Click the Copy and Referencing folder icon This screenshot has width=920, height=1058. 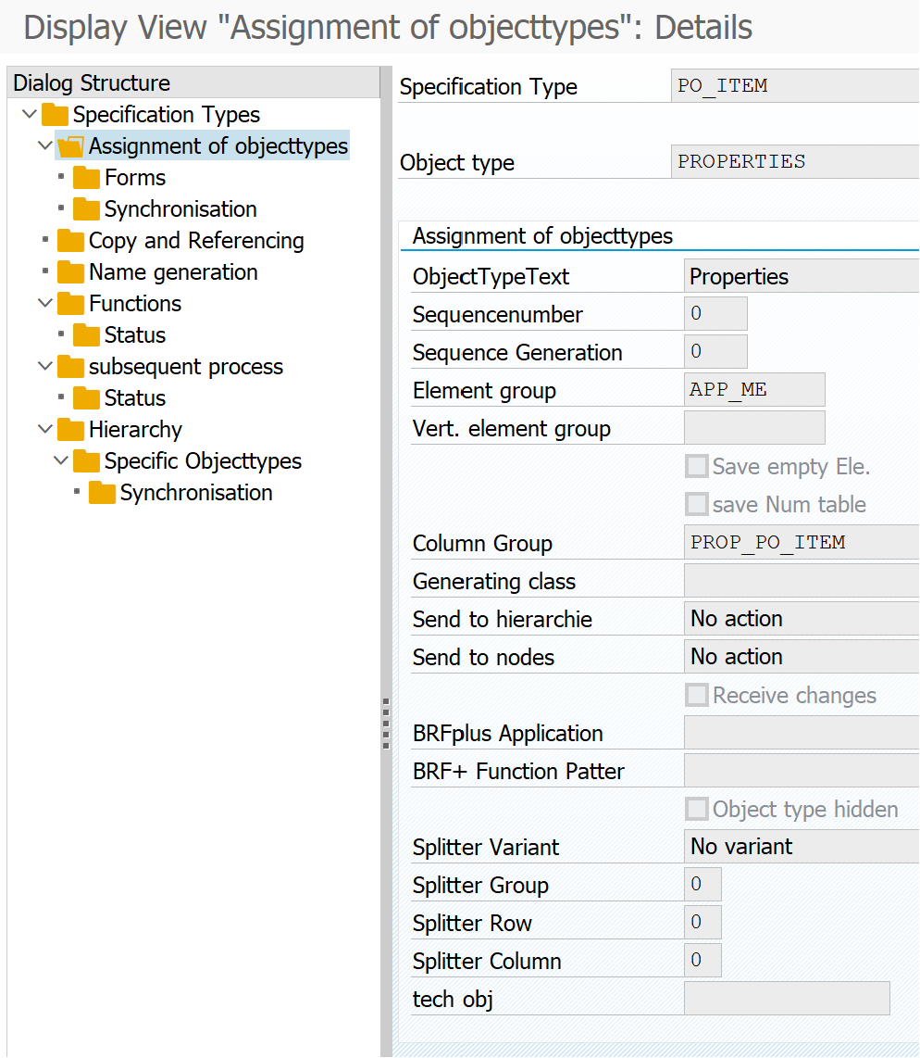click(70, 241)
